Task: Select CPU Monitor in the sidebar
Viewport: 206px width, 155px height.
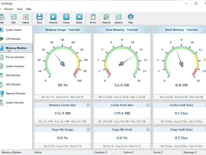Action: tap(13, 39)
